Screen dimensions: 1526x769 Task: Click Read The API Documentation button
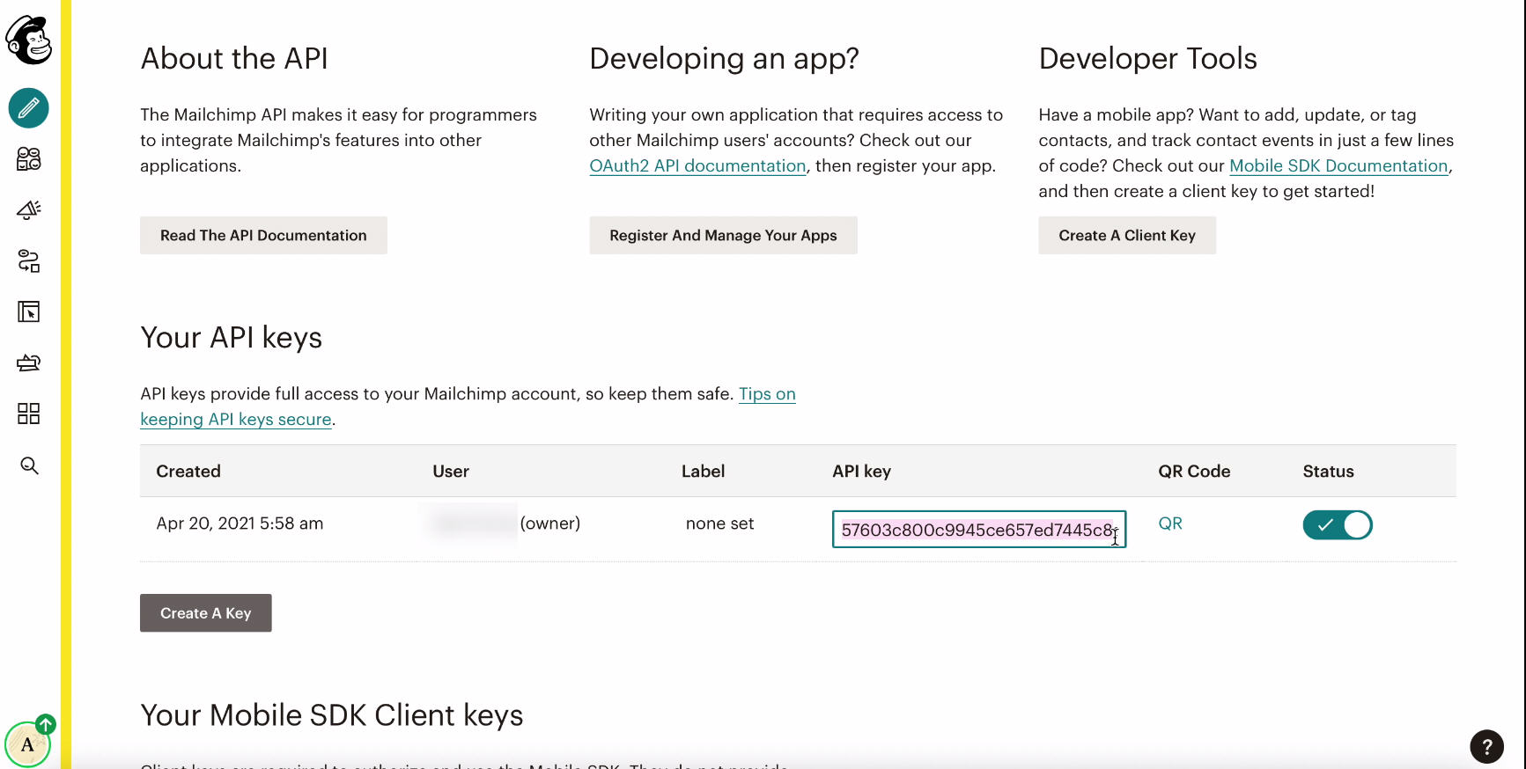click(263, 236)
